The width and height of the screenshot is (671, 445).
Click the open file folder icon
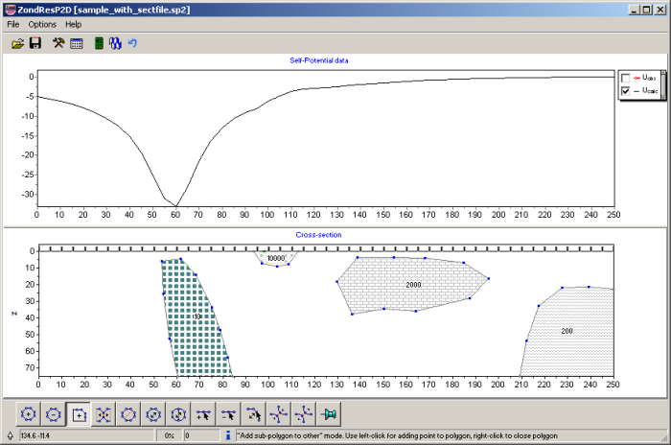17,43
